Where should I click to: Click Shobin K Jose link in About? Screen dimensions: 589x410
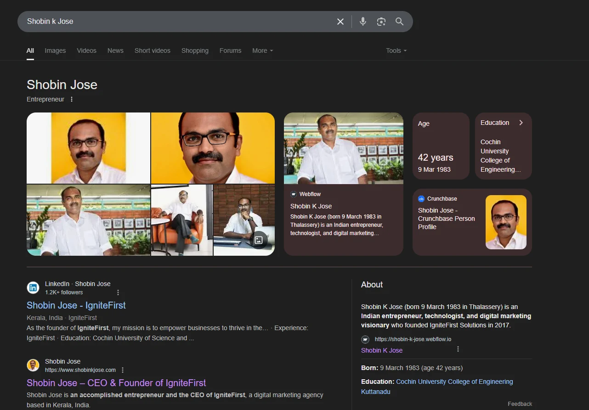pos(382,350)
